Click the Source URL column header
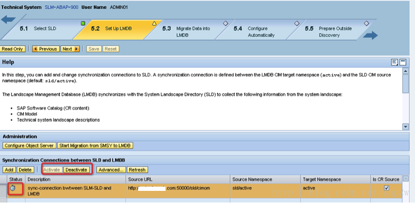415x203 pixels. pyautogui.click(x=178, y=179)
